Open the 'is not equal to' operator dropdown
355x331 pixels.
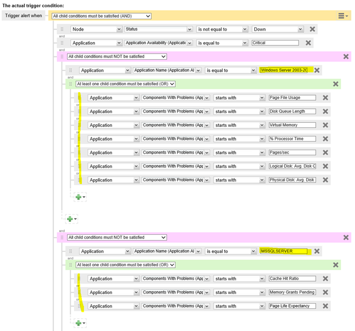point(222,29)
